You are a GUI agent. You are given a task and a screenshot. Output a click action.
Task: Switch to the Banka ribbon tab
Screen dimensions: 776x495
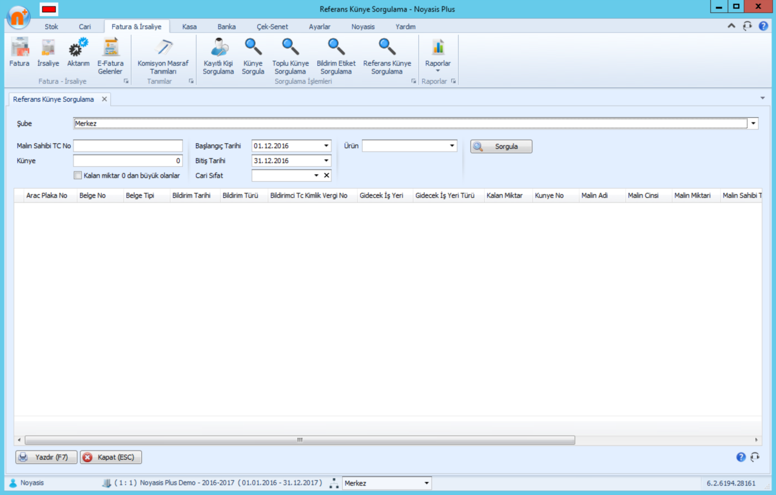[x=227, y=27]
